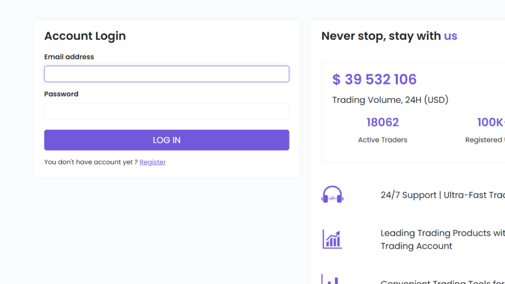Viewport: 505px width, 284px height.
Task: Select the $ 39 532 106 volume figure
Action: (x=374, y=79)
